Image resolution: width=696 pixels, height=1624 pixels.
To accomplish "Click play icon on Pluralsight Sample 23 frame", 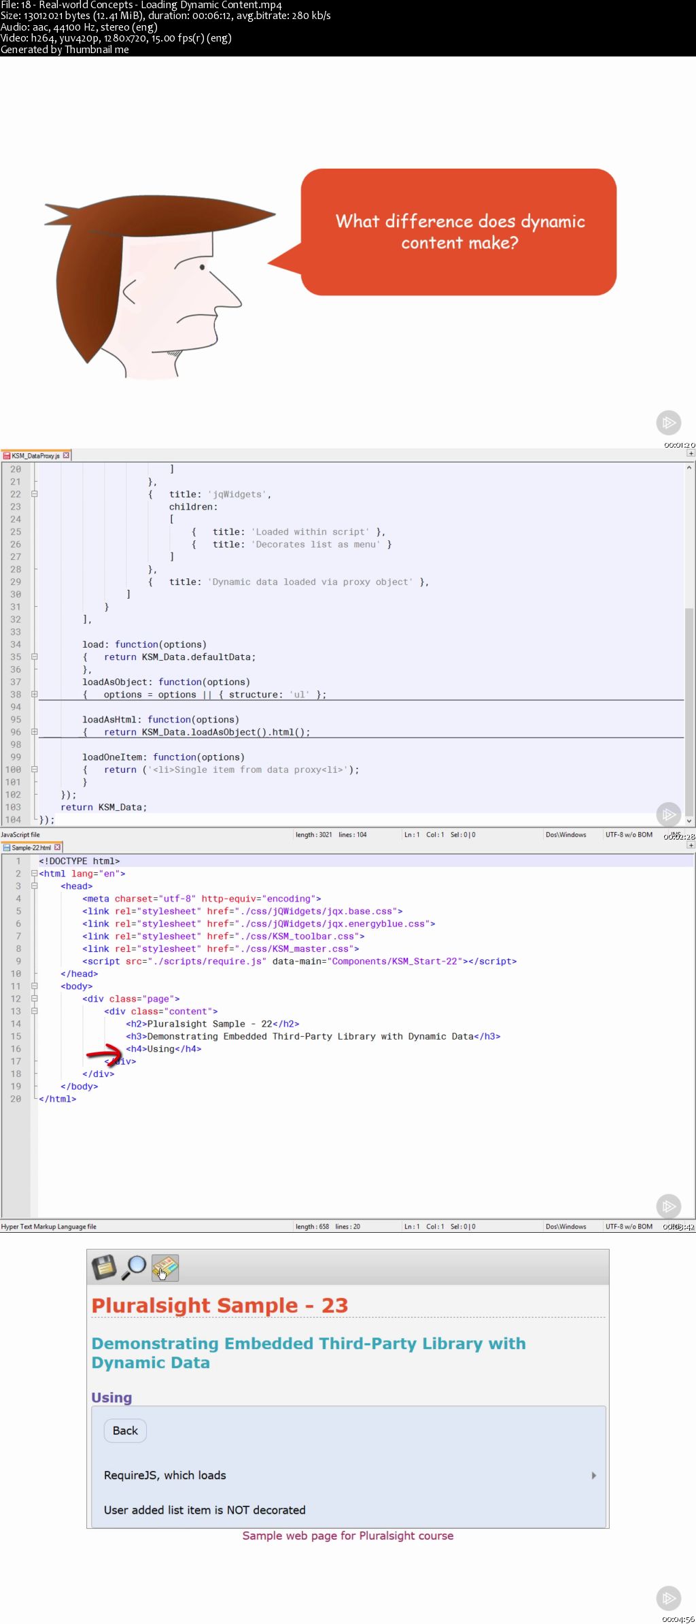I will [668, 1597].
